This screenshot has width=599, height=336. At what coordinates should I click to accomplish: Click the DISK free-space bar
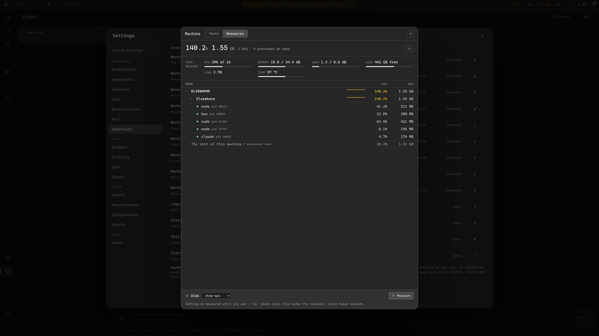pyautogui.click(x=389, y=67)
